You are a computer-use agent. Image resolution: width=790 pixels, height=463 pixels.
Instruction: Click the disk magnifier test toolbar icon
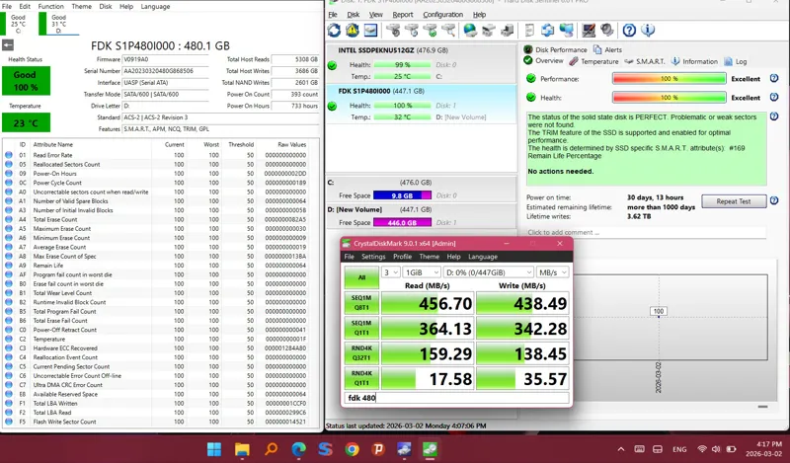[x=448, y=31]
